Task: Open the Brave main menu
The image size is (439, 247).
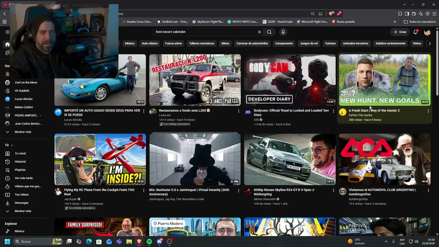Action: coord(434,14)
